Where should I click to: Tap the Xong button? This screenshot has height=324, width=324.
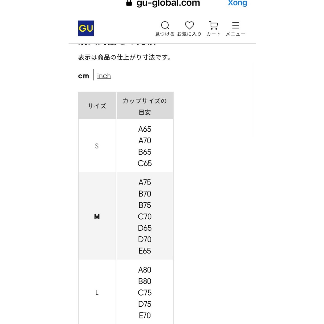237,3
